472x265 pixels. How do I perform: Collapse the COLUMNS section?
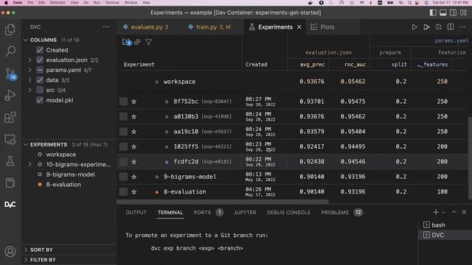[26, 40]
